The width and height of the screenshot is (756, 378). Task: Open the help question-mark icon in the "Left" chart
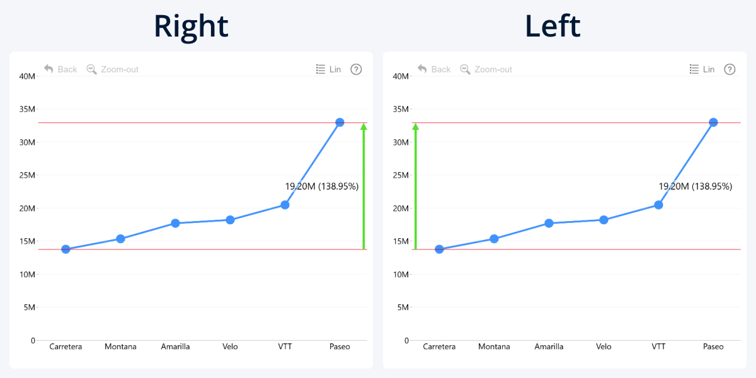pos(730,69)
